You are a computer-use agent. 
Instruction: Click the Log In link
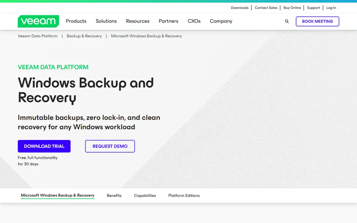click(331, 8)
